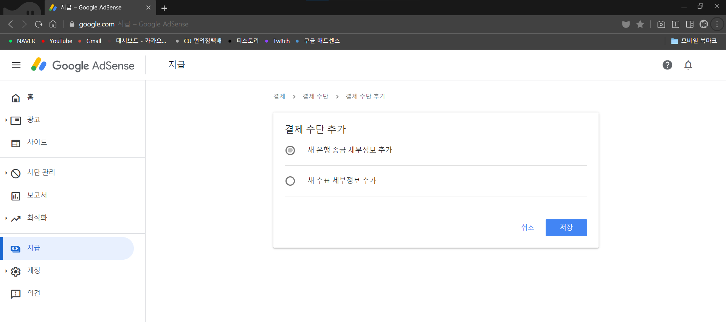The height and width of the screenshot is (322, 726).
Task: Reload the page
Action: 39,24
